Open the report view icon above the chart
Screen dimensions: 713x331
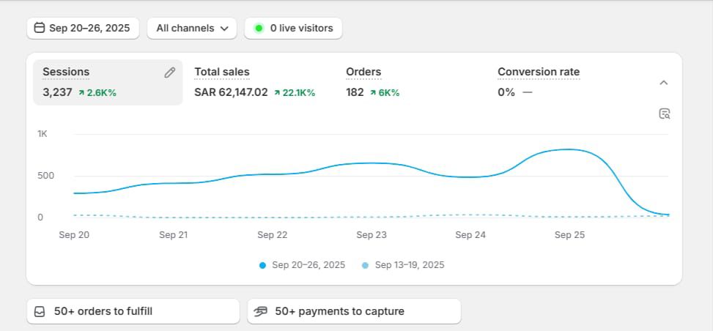pos(664,114)
